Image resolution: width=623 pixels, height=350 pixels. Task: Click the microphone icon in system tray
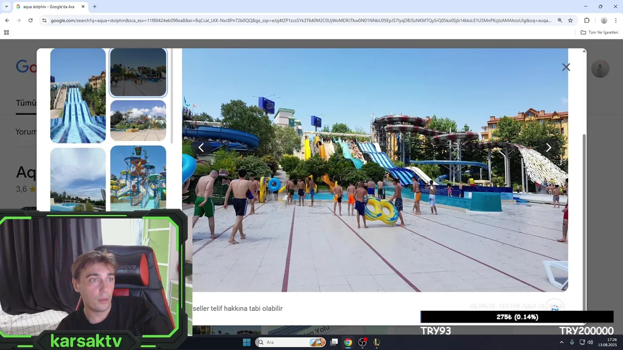pyautogui.click(x=572, y=342)
